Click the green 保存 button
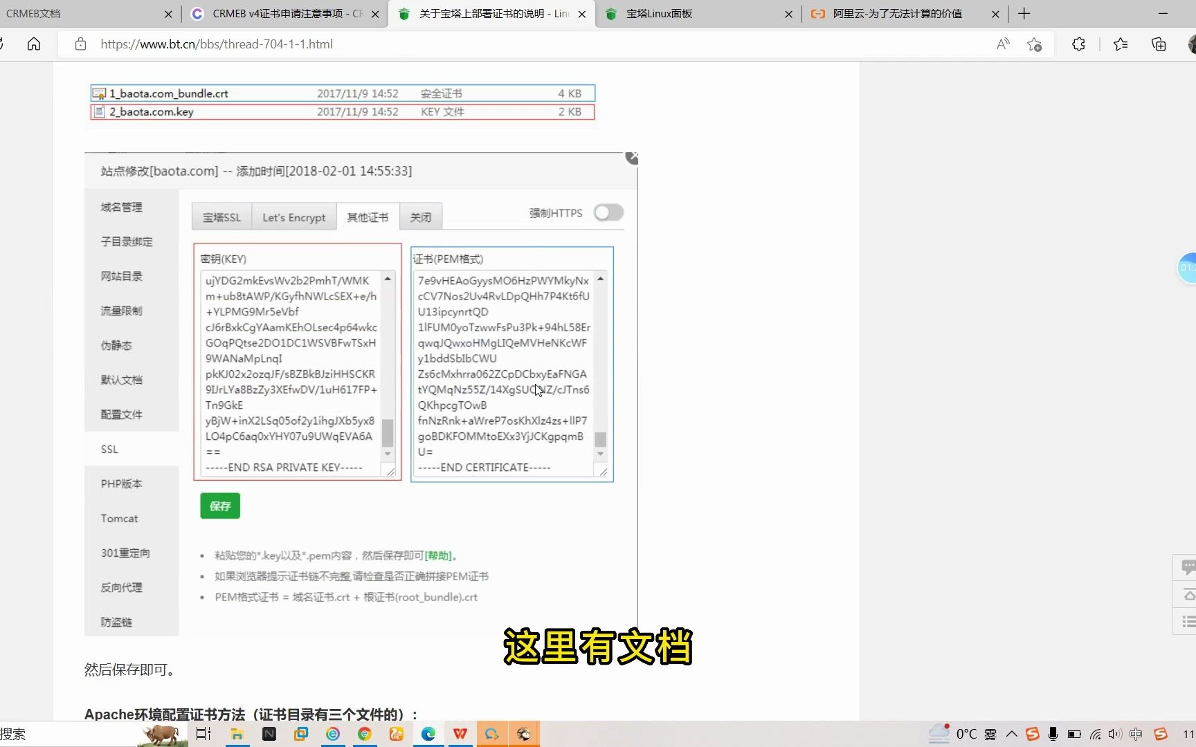This screenshot has width=1196, height=747. point(220,506)
